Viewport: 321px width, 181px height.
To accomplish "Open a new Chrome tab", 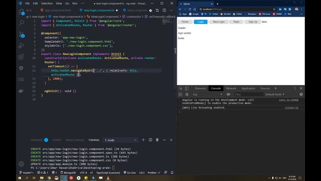I will 218,4.
